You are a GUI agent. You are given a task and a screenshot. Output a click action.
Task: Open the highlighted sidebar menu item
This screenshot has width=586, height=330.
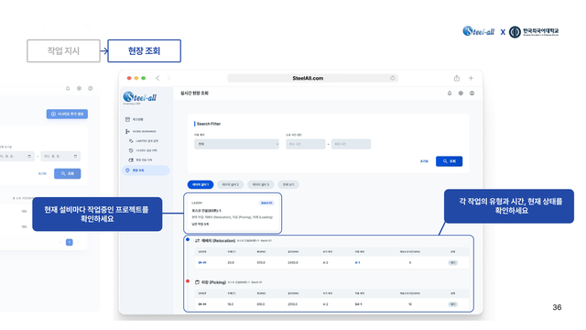[146, 170]
